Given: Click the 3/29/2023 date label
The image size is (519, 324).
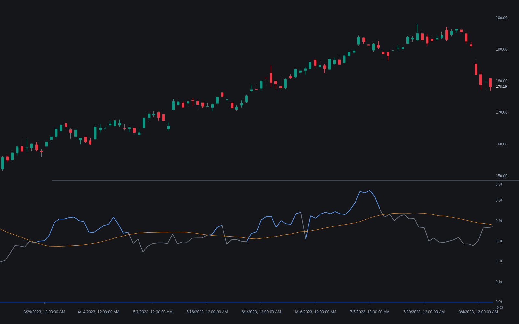Looking at the screenshot, I should coord(44,312).
